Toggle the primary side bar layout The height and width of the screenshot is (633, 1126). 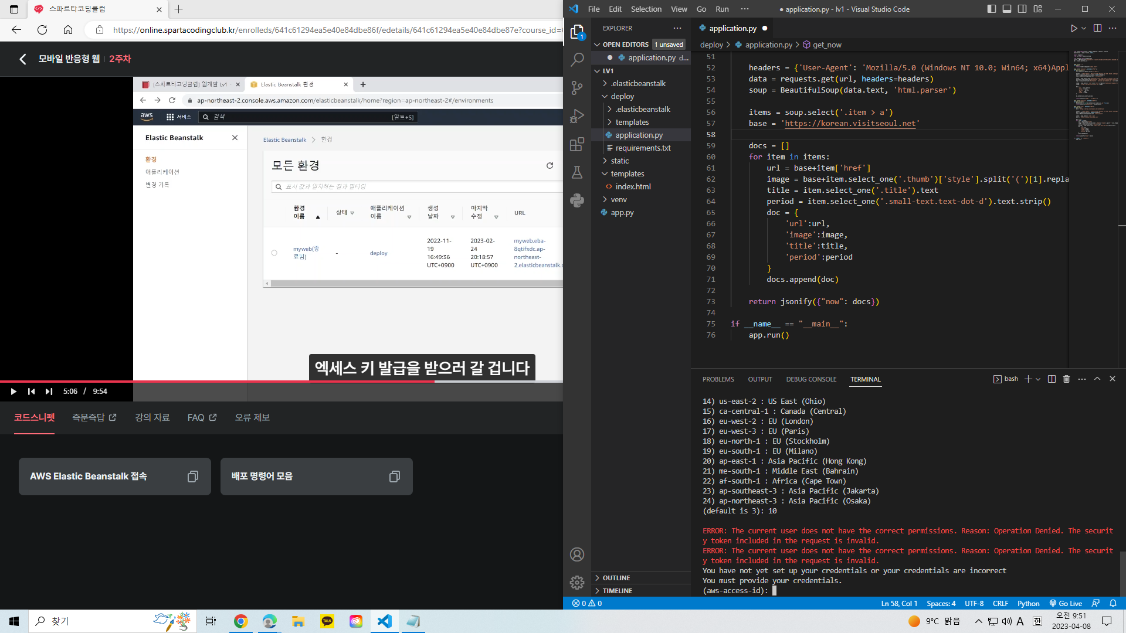[992, 9]
